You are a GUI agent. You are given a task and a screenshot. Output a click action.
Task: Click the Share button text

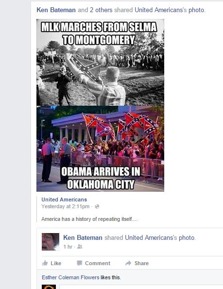pos(141,263)
